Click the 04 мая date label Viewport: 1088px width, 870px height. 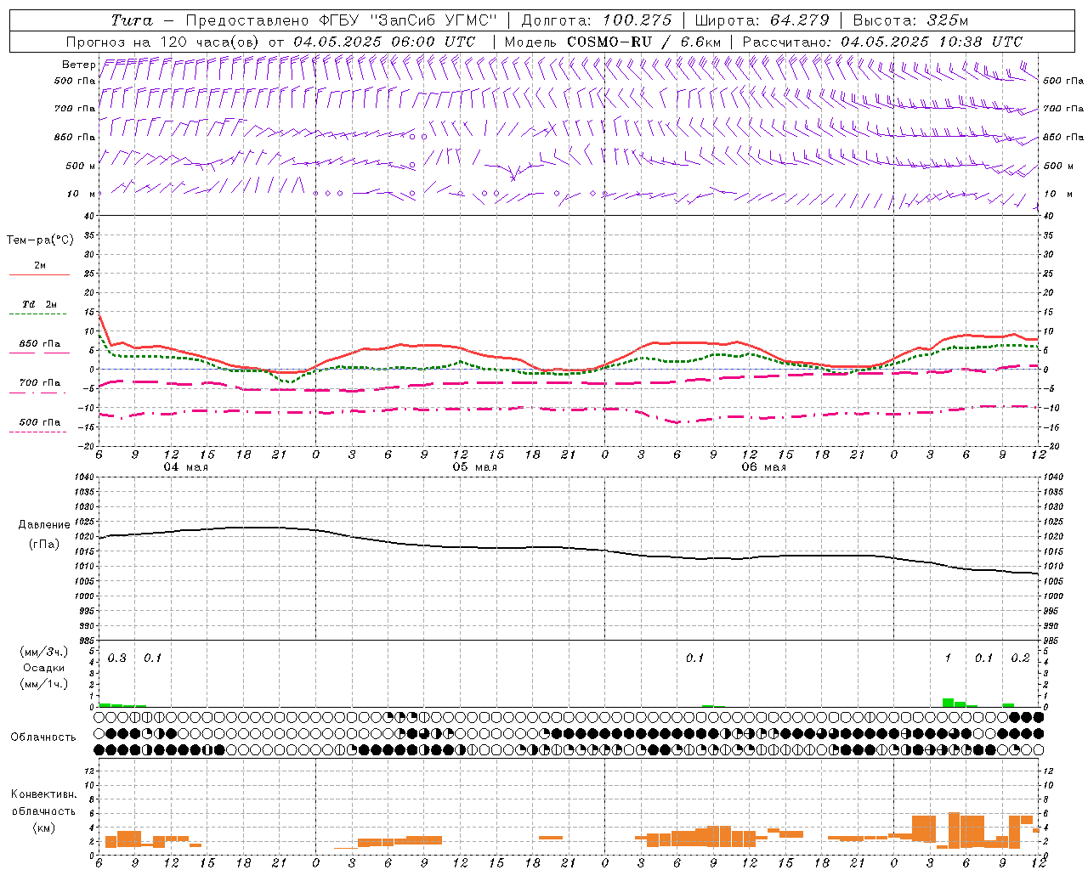tap(186, 467)
